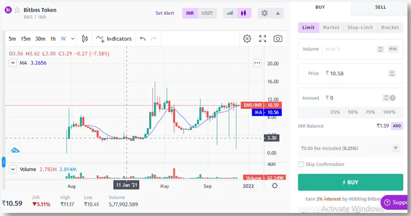This screenshot has height=216, width=411.
Task: Click the Volume input field
Action: [350, 49]
